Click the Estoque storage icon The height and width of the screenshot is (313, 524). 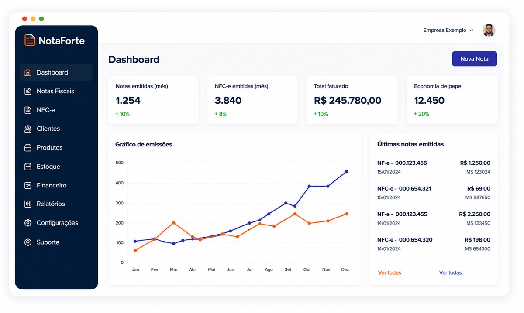pyautogui.click(x=28, y=167)
